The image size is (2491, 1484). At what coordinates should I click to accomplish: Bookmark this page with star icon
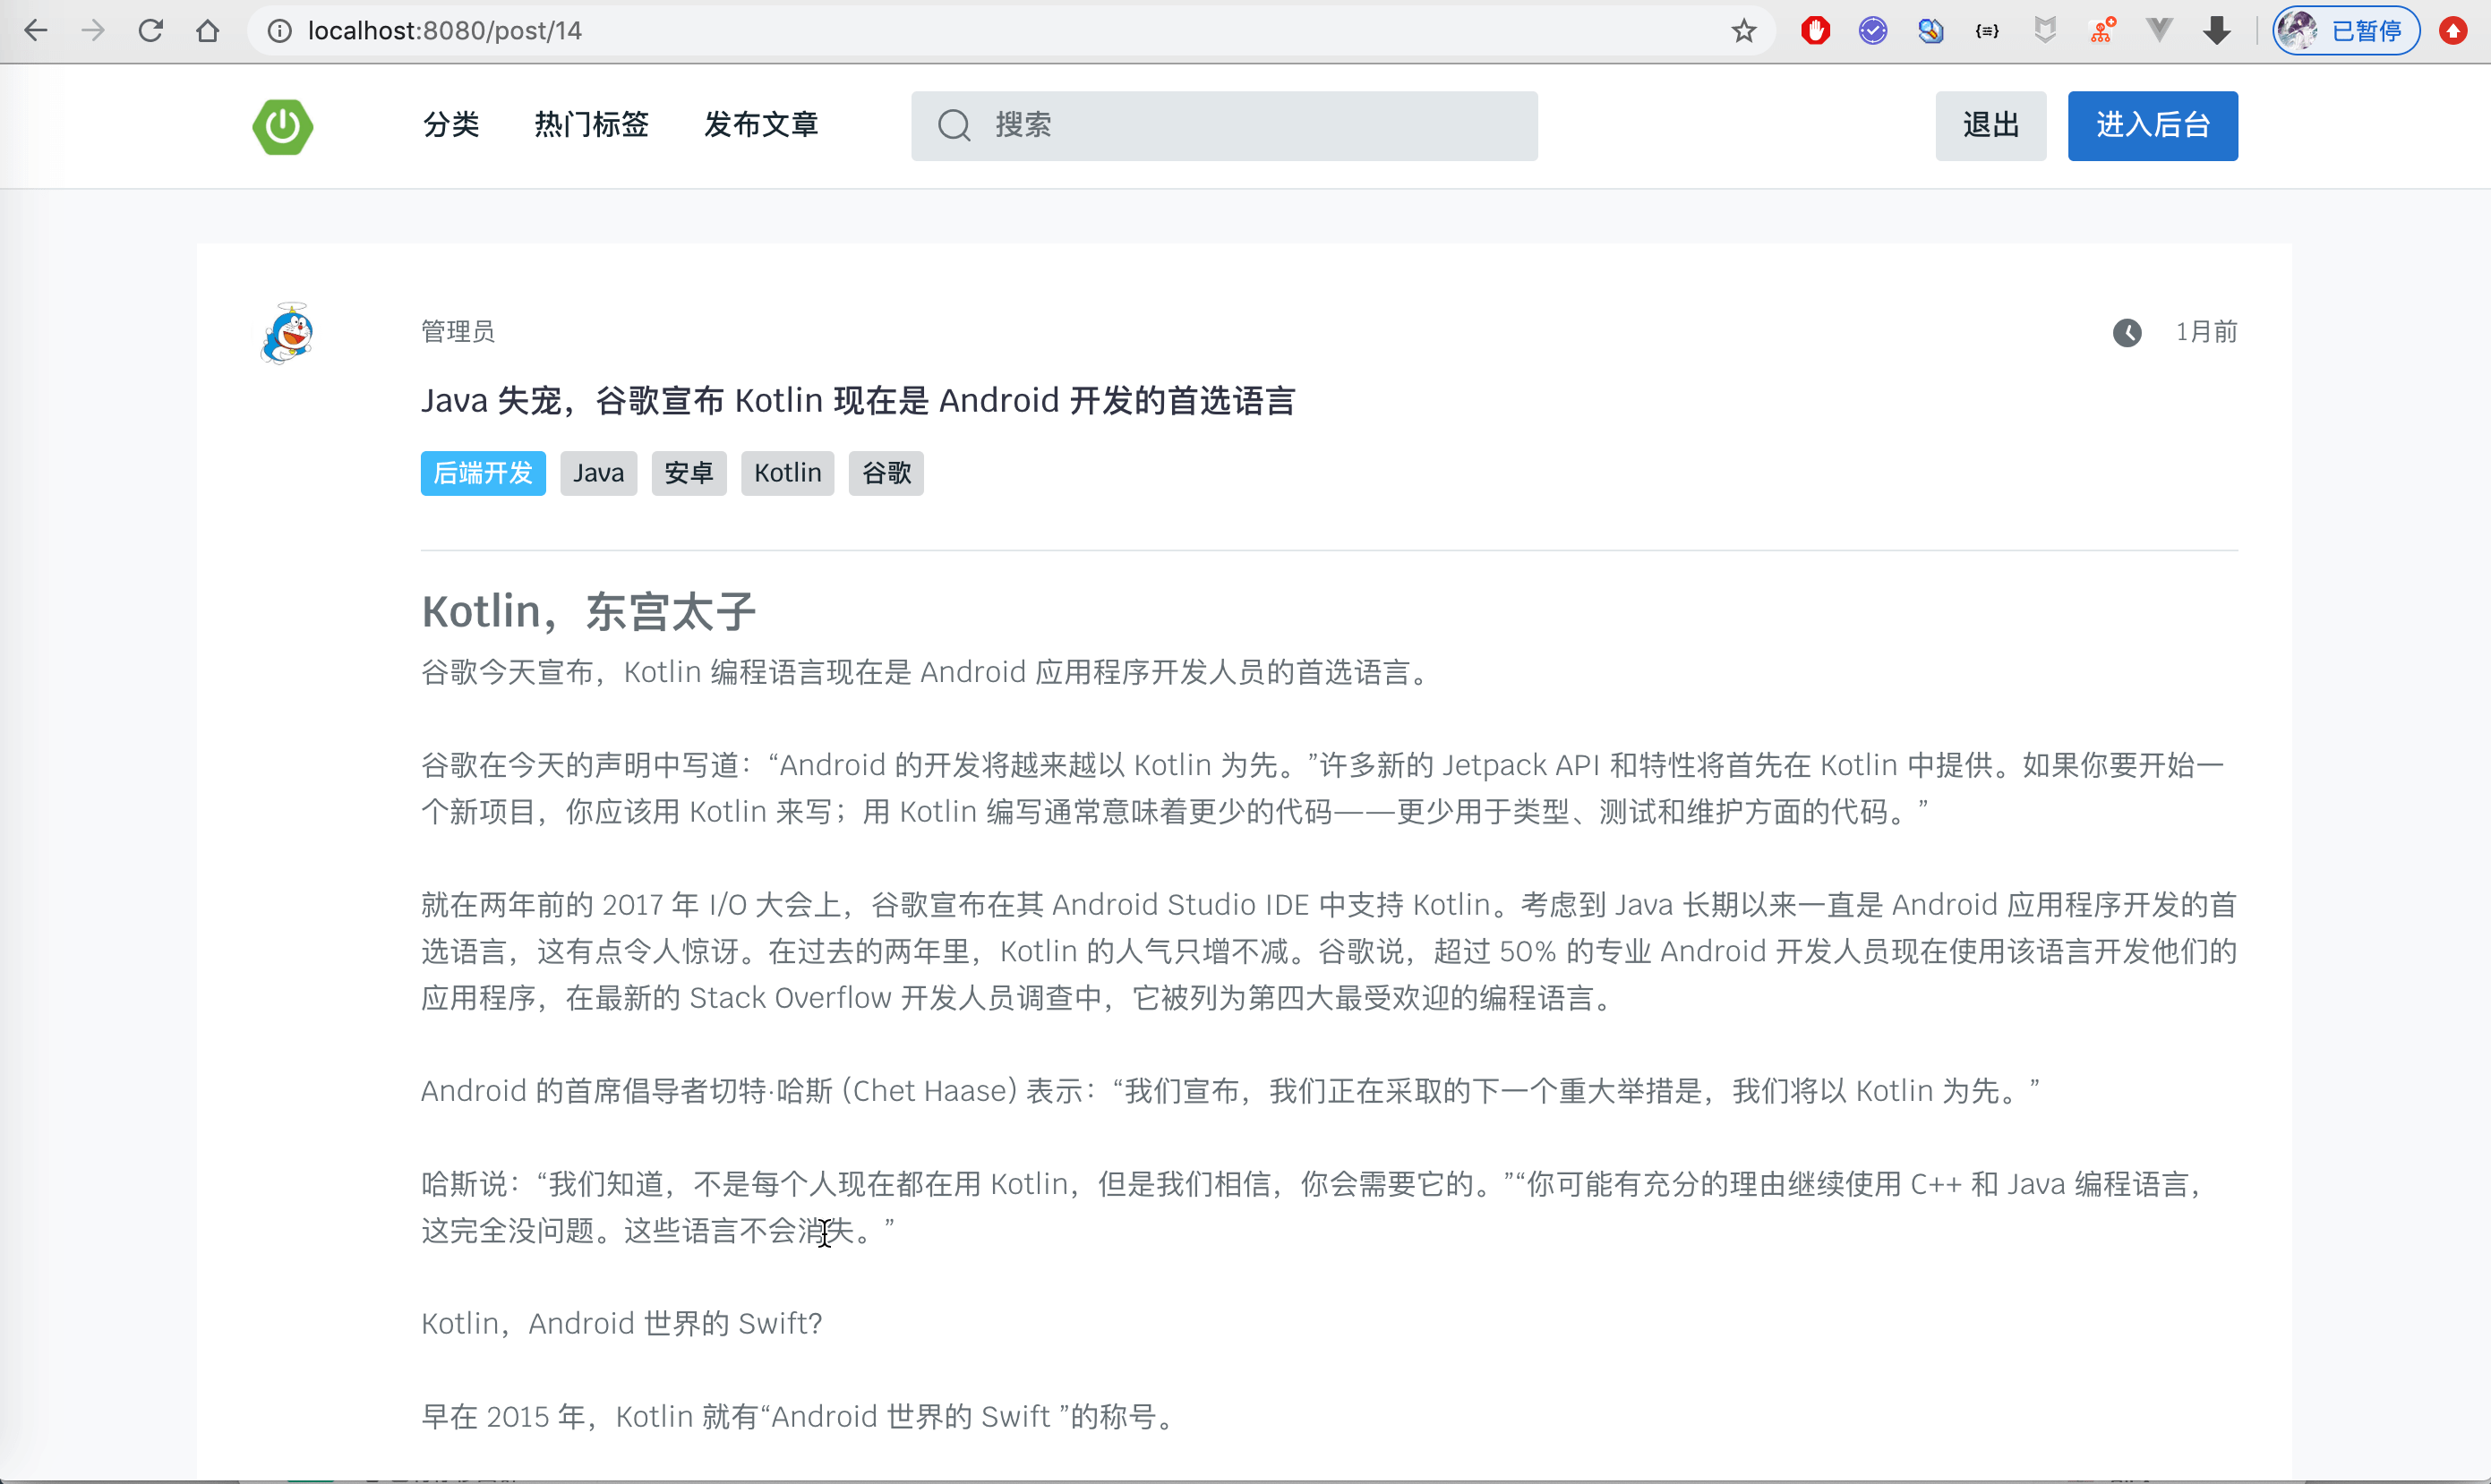(x=1743, y=31)
